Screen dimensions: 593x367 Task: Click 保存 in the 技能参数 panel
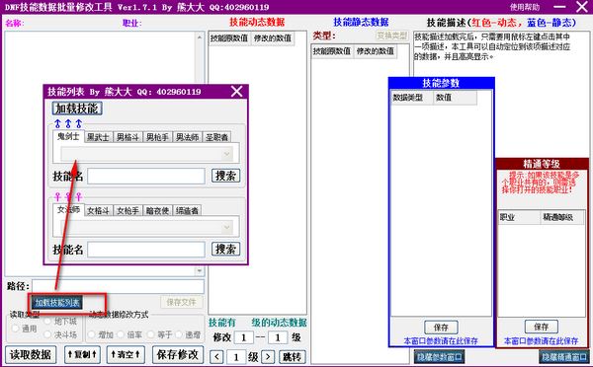[x=441, y=328]
